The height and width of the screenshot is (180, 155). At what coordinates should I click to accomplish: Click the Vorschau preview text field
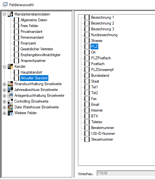(126, 173)
